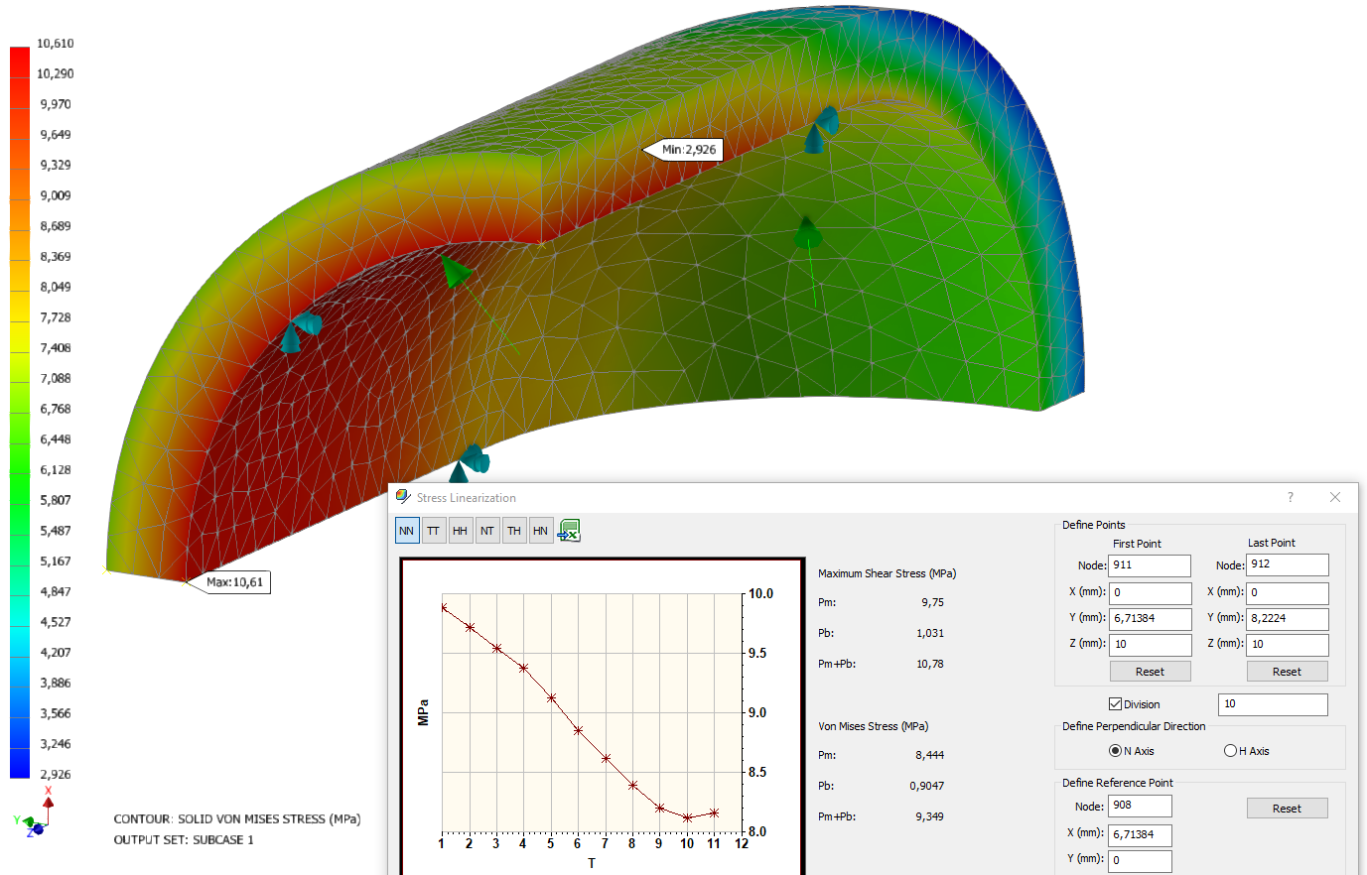Click the First Point Y (mm) field
1367x875 pixels.
[1150, 619]
